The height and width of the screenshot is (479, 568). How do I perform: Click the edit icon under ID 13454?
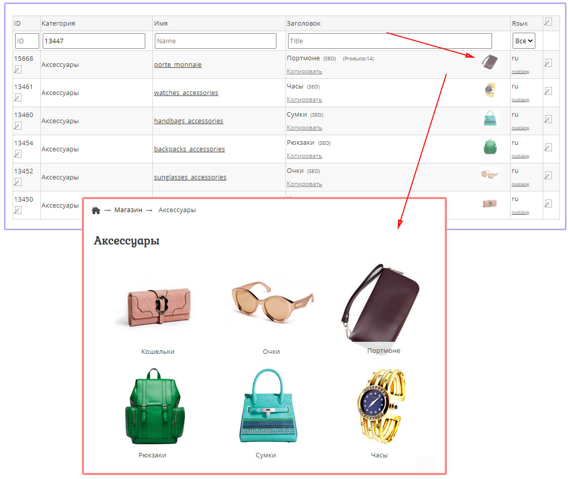coord(18,154)
